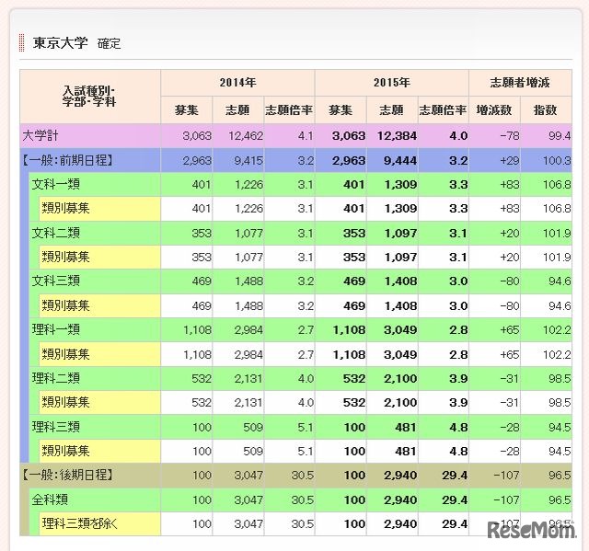Select the 大学計 row label
589x551 pixels.
pos(40,135)
